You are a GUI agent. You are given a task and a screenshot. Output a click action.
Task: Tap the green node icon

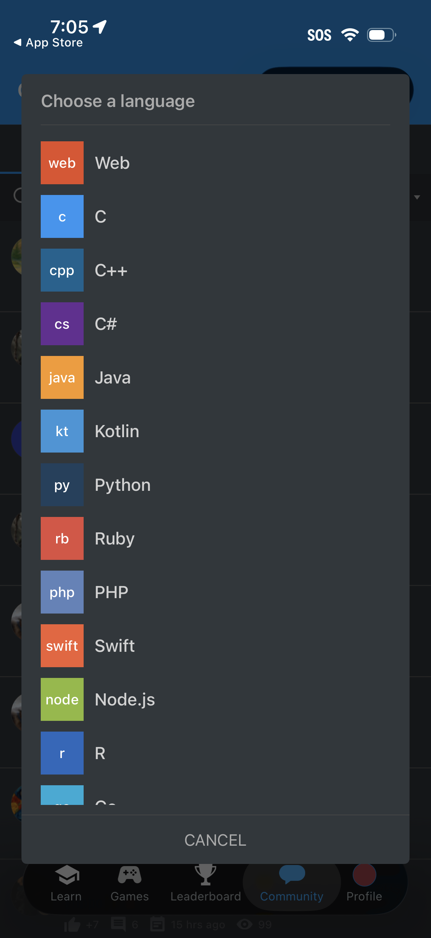(62, 699)
